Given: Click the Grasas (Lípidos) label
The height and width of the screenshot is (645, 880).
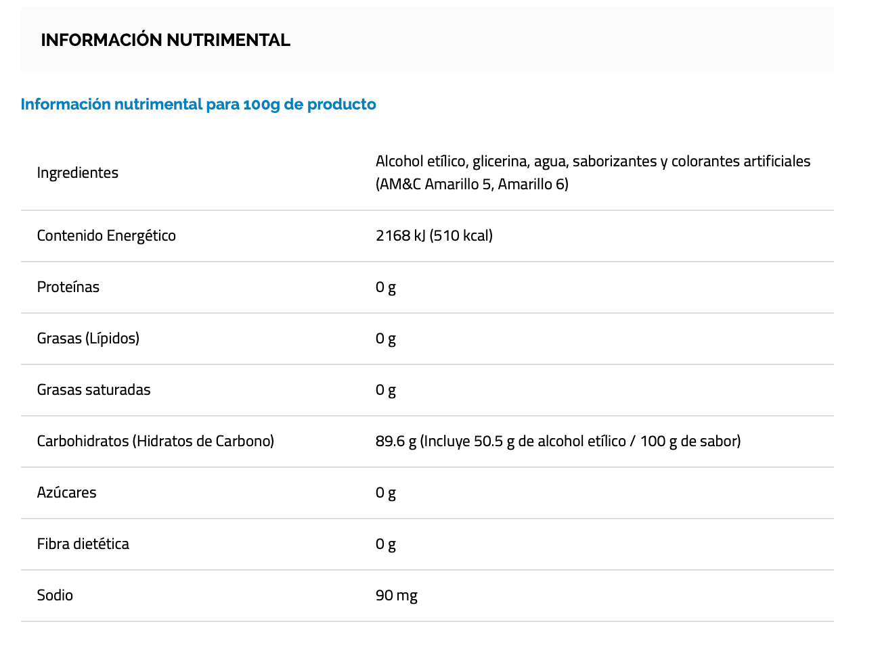Looking at the screenshot, I should pos(89,339).
